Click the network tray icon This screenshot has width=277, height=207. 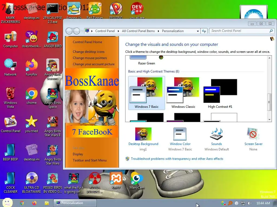tap(243, 203)
